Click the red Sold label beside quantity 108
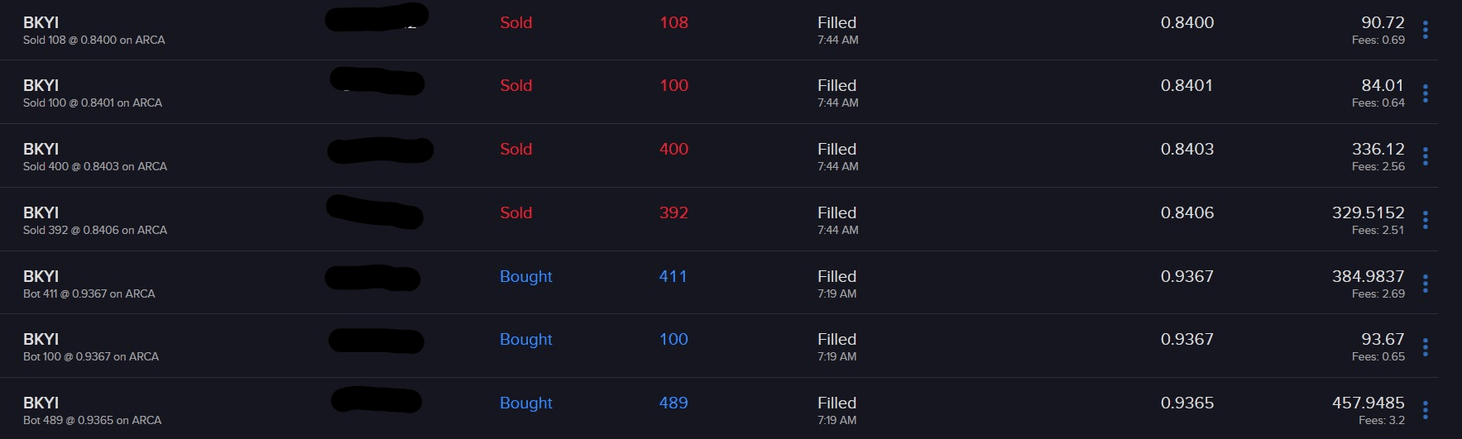The width and height of the screenshot is (1462, 439). [x=515, y=23]
